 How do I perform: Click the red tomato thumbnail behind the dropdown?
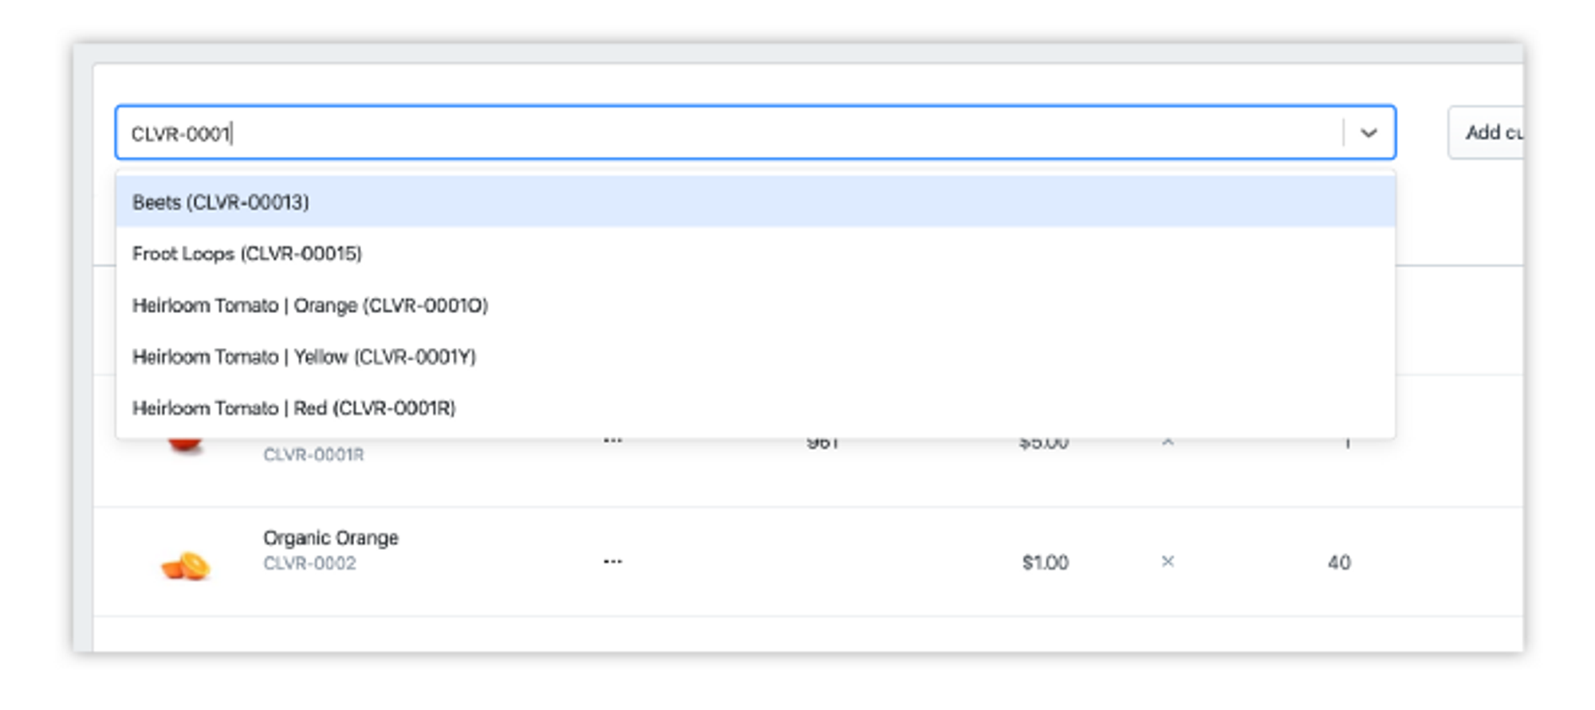(x=185, y=445)
